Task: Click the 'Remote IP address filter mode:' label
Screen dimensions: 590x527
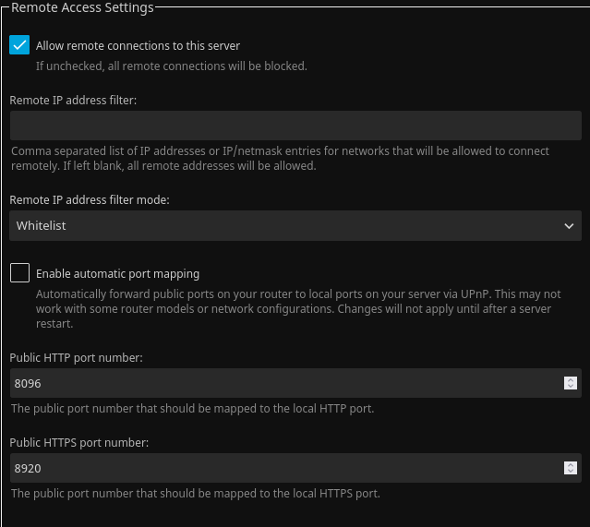Action: point(90,199)
